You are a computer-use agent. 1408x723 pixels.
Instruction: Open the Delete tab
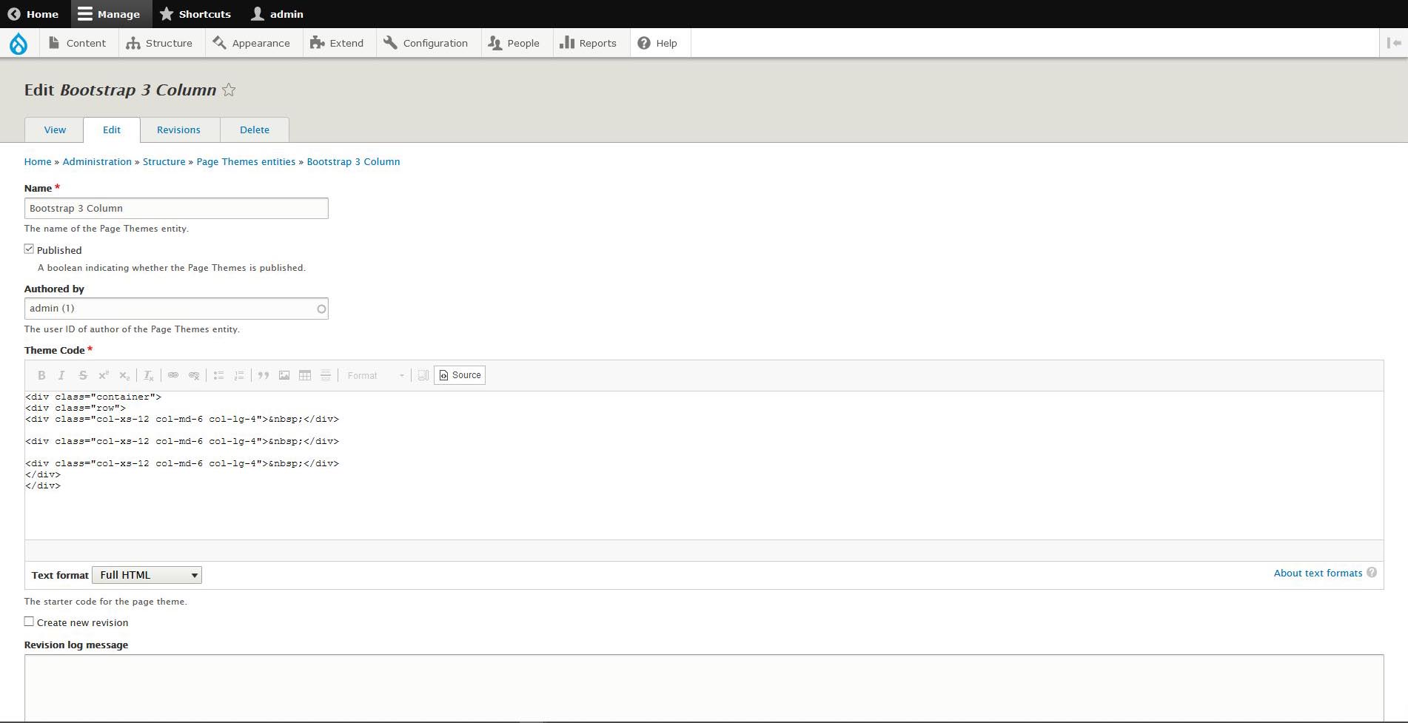(255, 130)
